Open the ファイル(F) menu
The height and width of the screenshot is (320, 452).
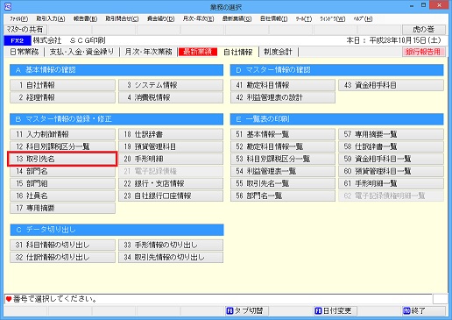pos(18,19)
